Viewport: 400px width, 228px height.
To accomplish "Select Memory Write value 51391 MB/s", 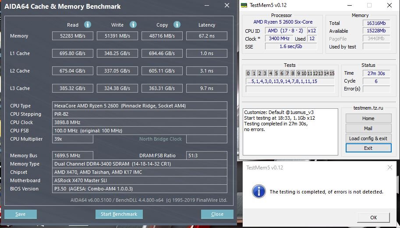I will point(117,36).
